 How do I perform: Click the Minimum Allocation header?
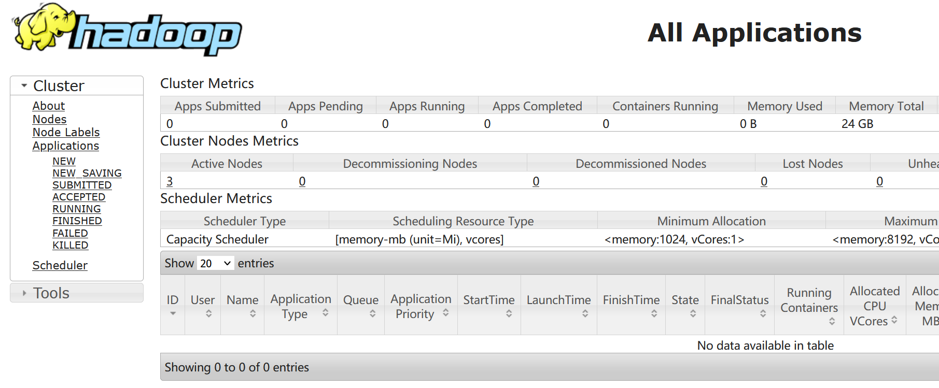pyautogui.click(x=711, y=221)
